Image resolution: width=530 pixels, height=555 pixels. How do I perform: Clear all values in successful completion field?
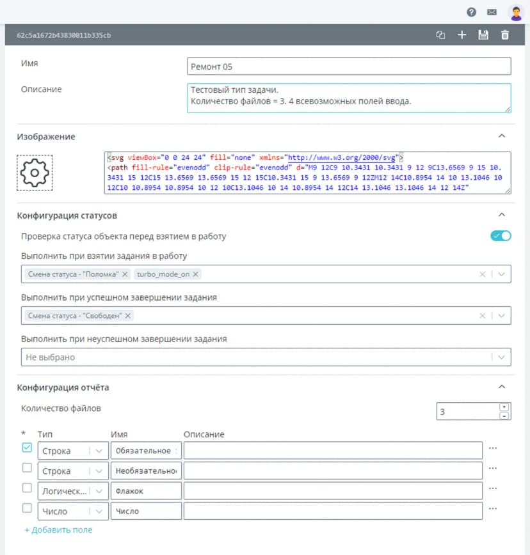pos(482,316)
